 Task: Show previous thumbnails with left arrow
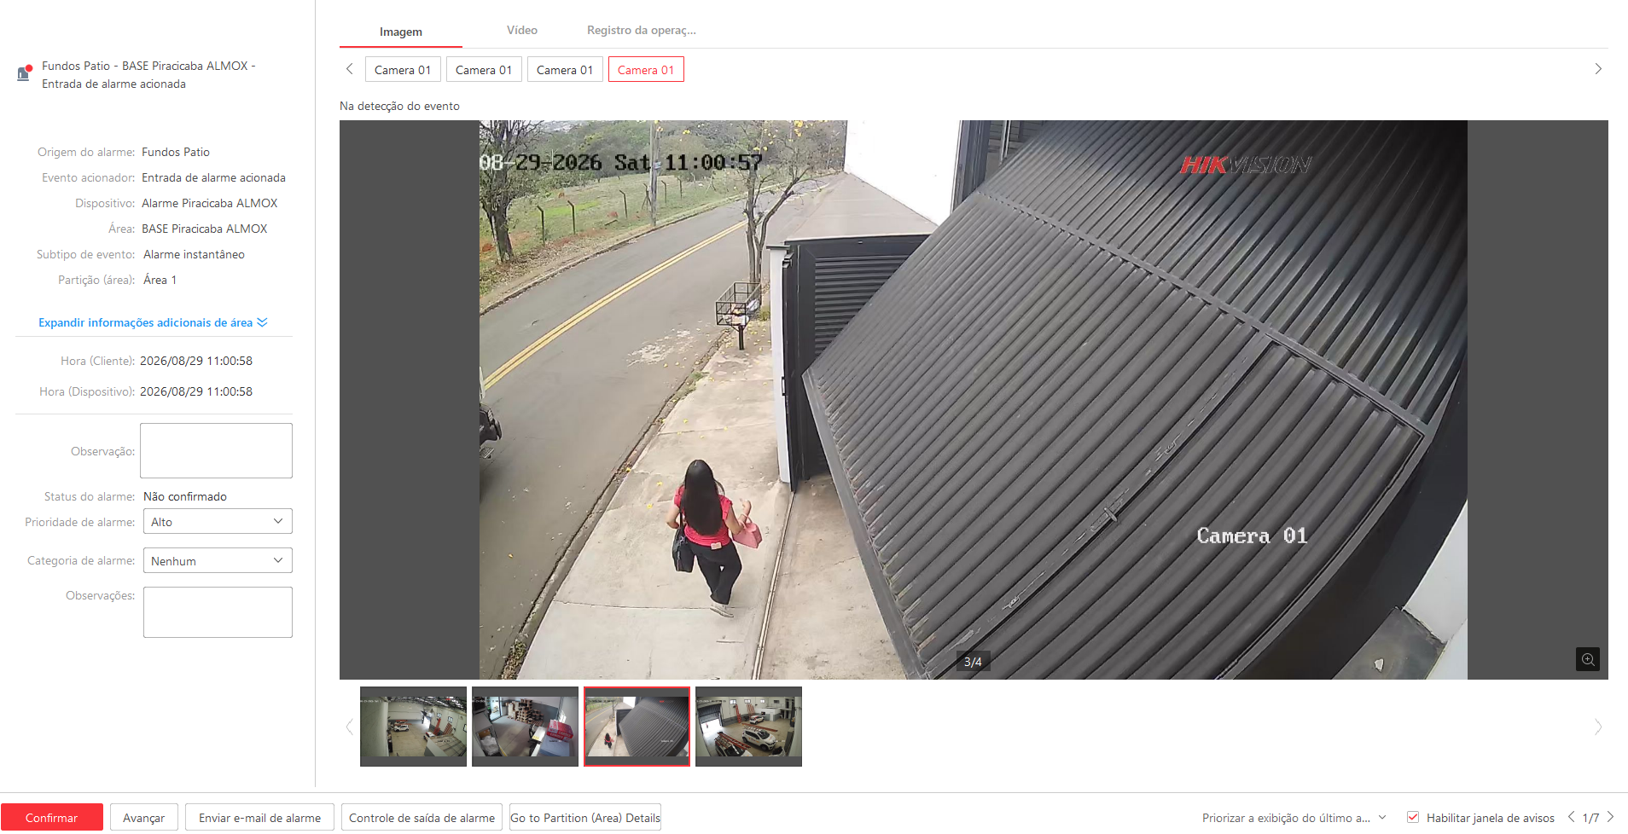349,727
